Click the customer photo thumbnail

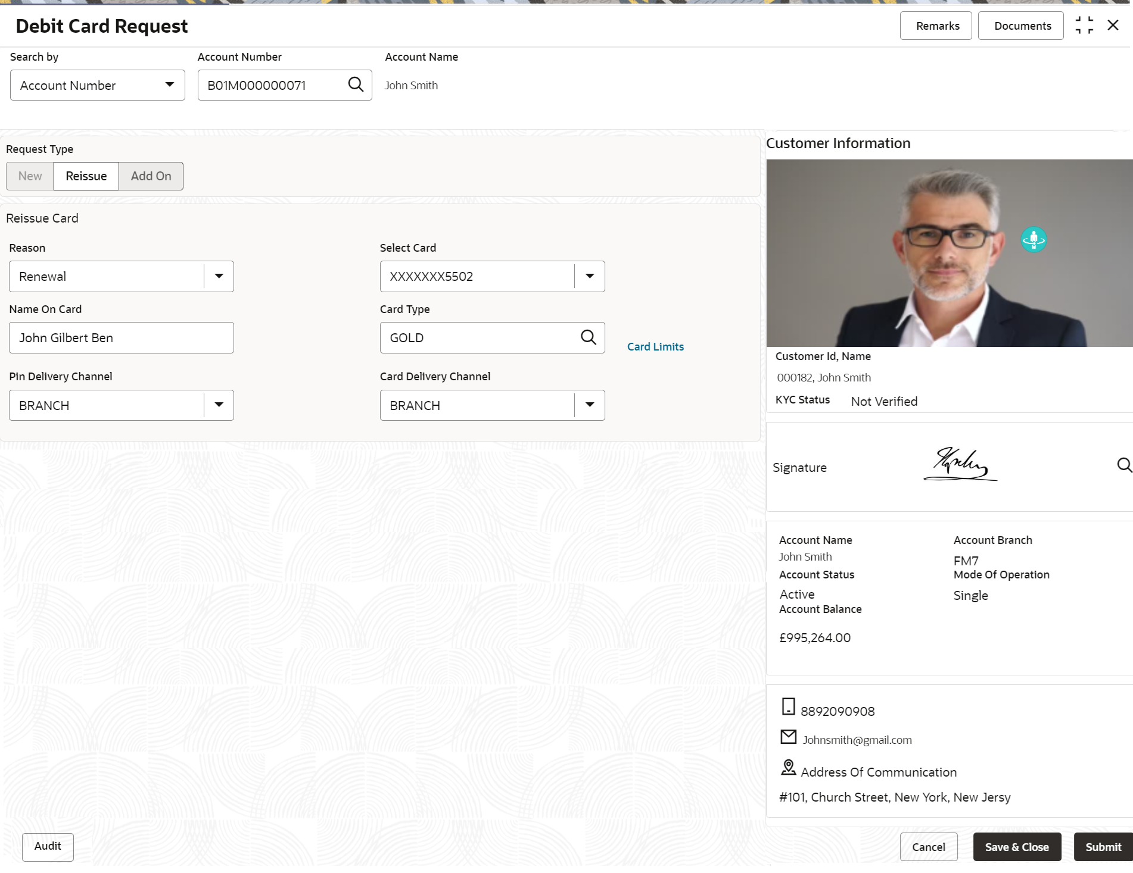(x=950, y=253)
